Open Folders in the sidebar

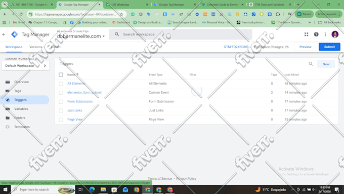coord(20,118)
